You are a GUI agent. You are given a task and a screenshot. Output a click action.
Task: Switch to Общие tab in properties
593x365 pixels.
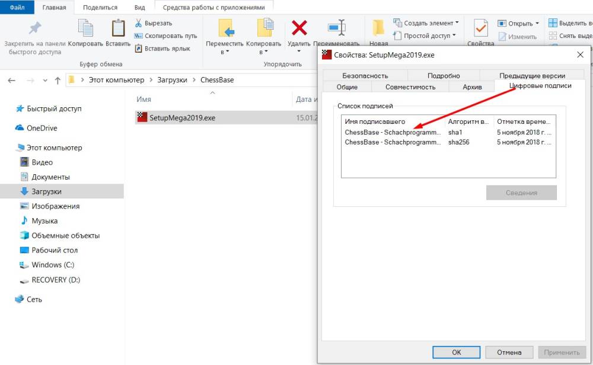347,87
